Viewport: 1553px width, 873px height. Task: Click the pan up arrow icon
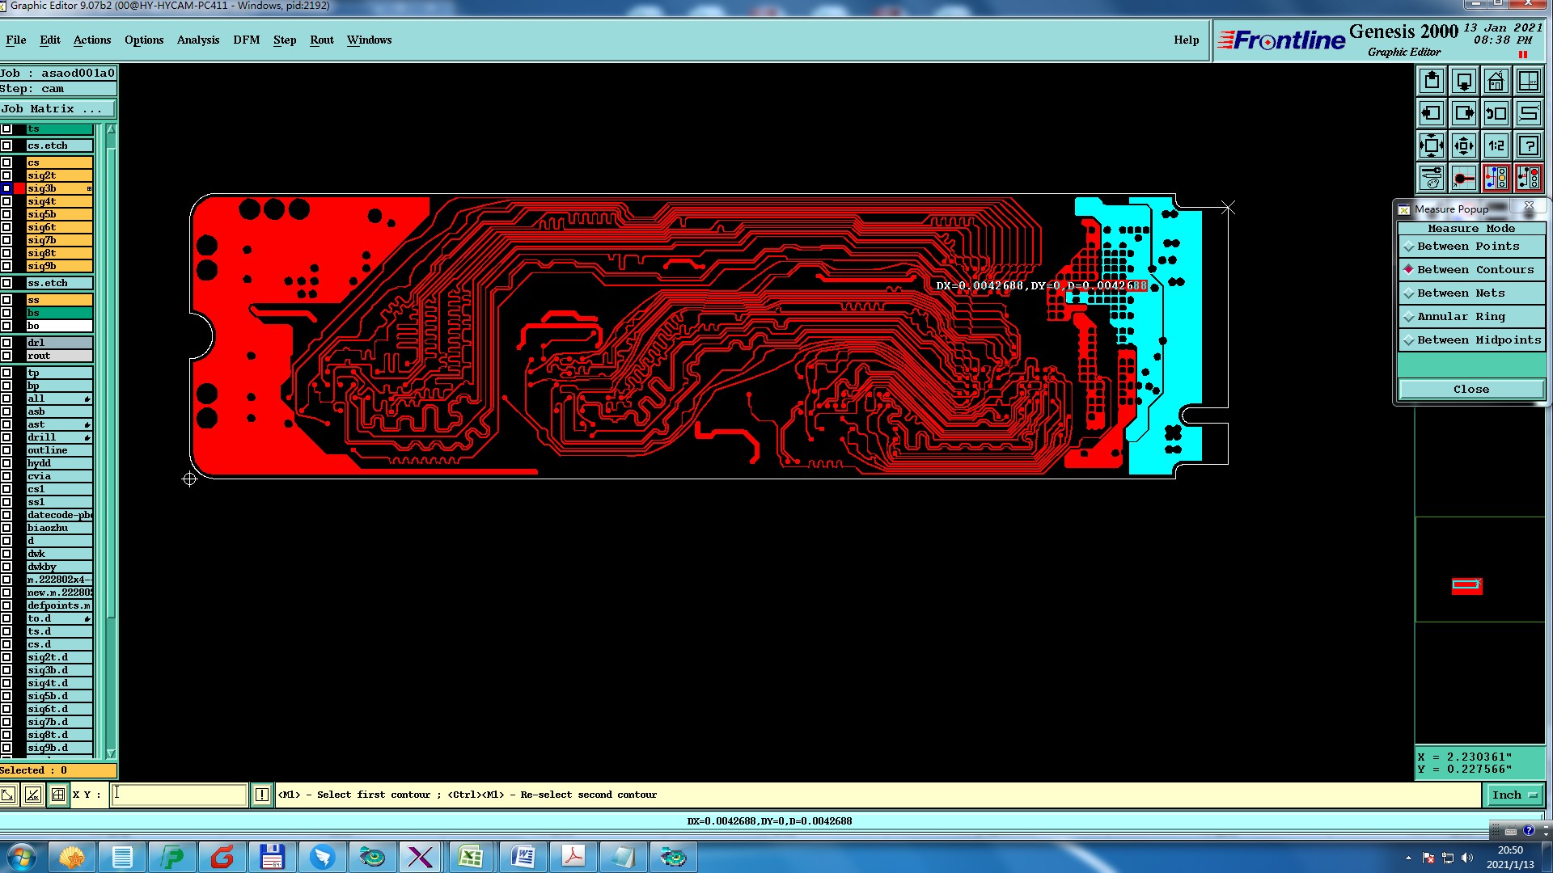pos(1432,81)
